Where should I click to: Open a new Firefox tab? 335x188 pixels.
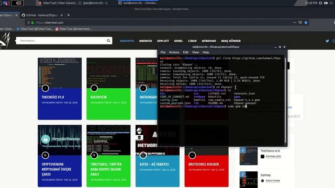click(69, 15)
